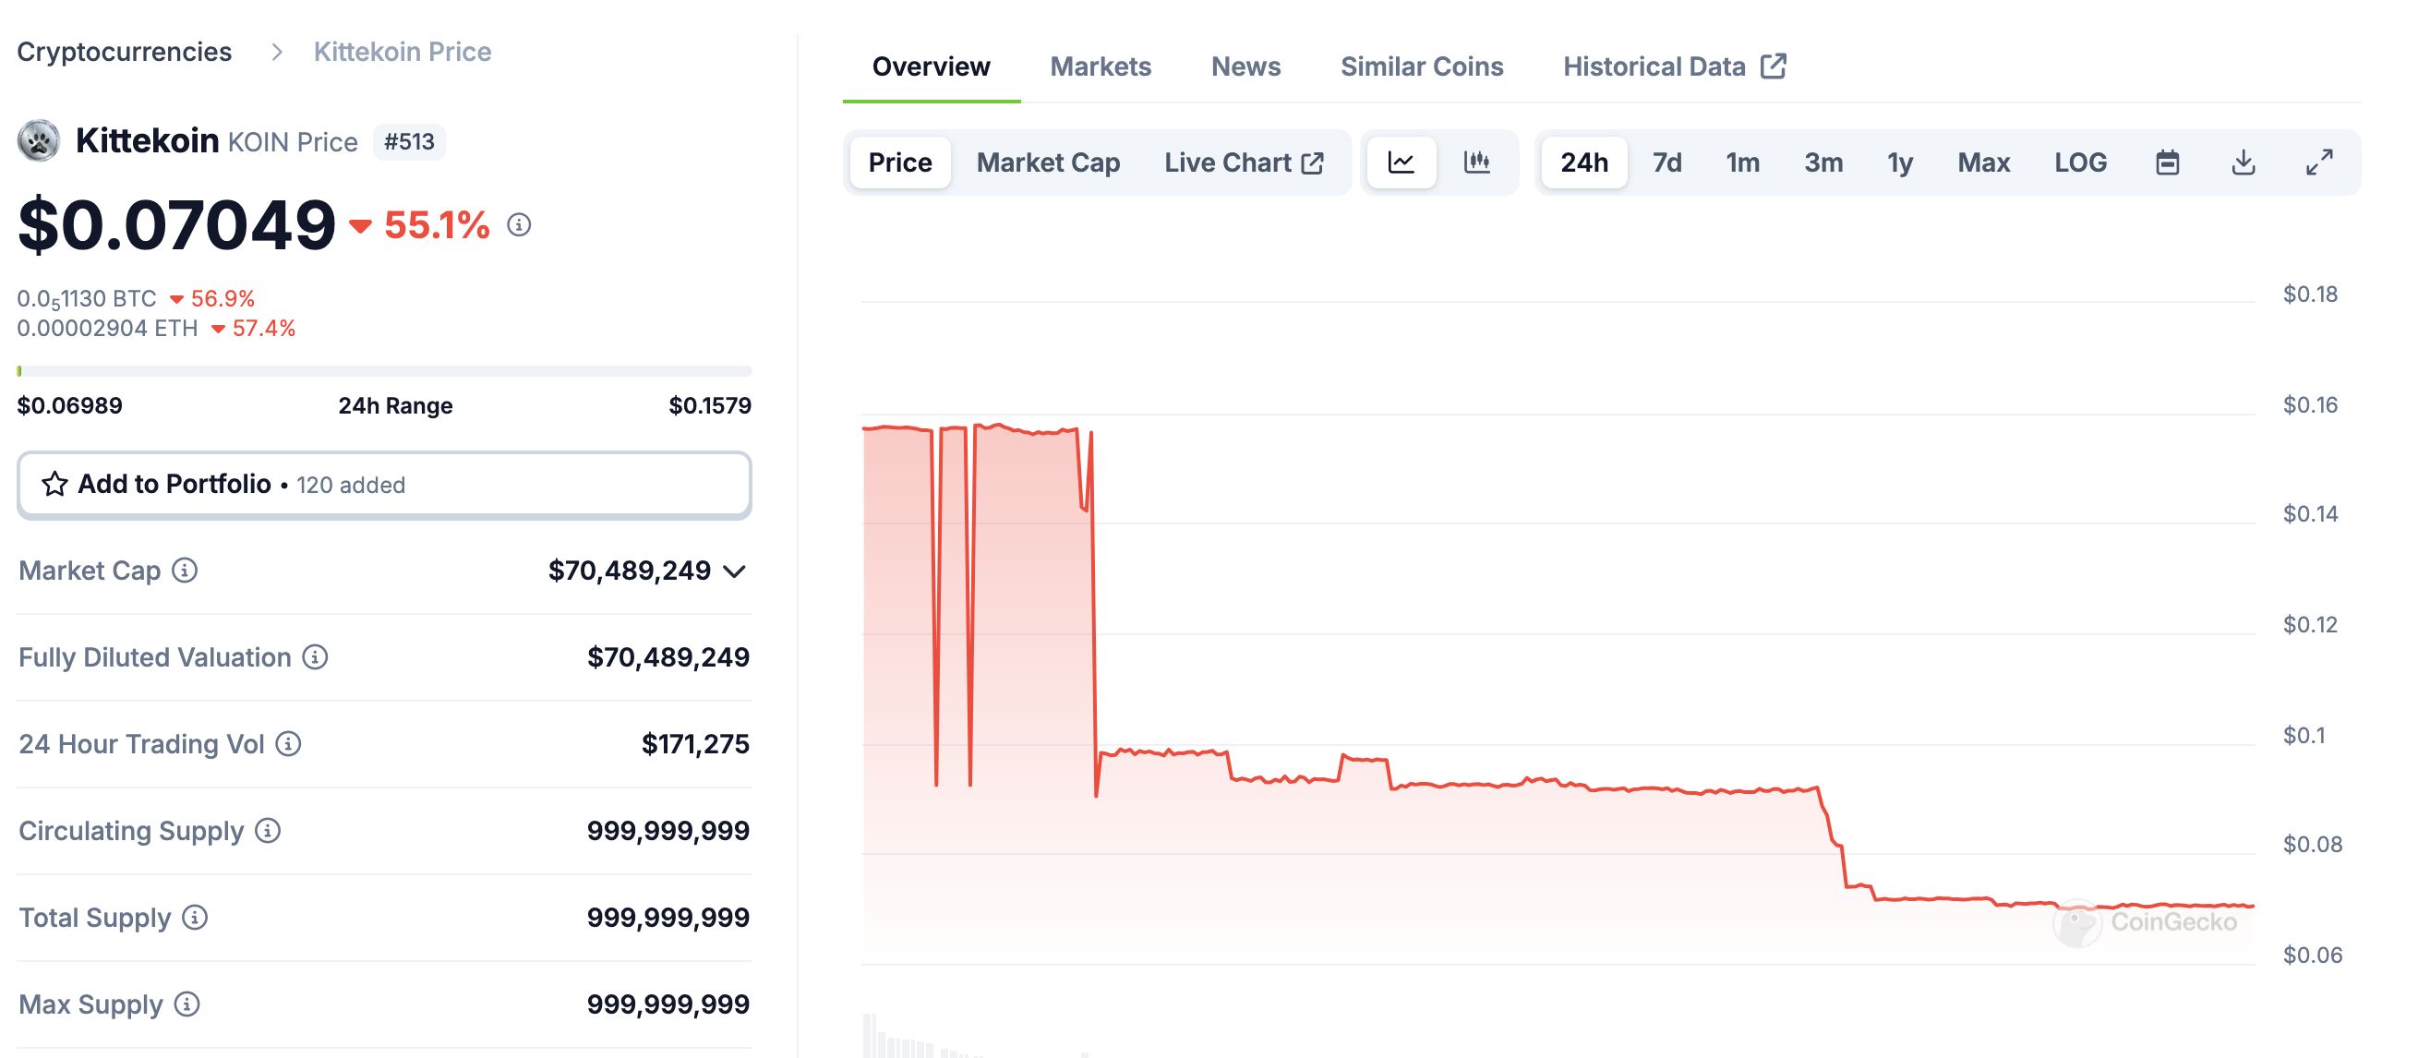The width and height of the screenshot is (2430, 1058).
Task: Click info icon next to price change
Action: (519, 224)
